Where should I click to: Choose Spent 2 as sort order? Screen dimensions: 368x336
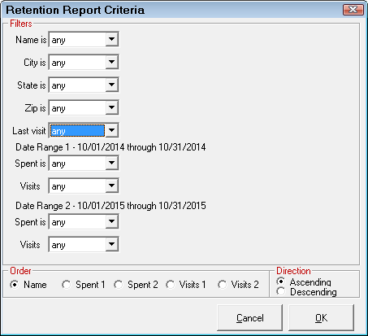119,285
